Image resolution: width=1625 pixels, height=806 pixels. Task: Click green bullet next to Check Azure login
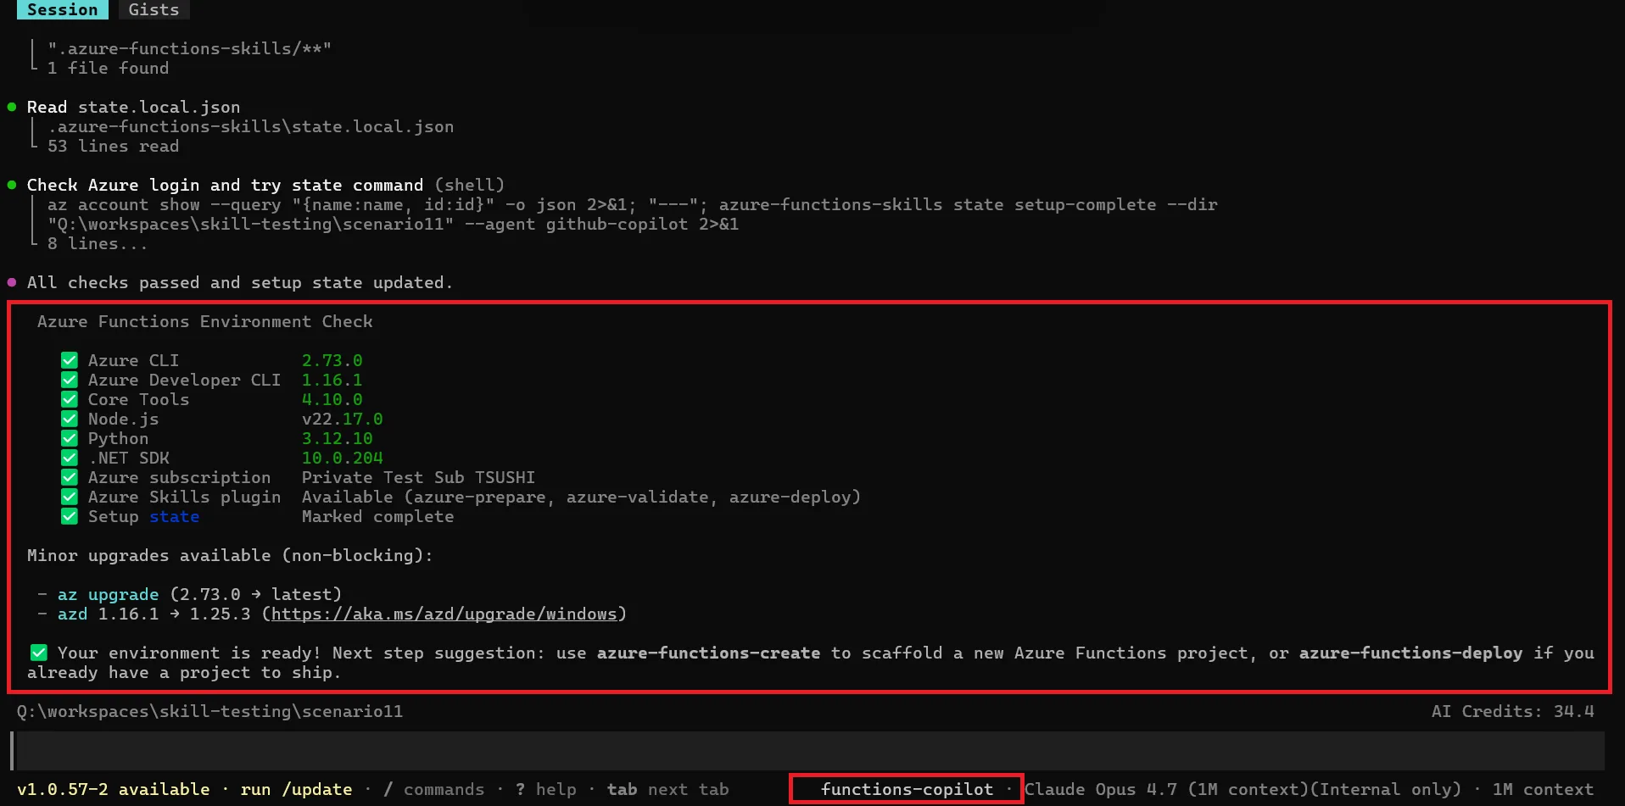tap(12, 185)
